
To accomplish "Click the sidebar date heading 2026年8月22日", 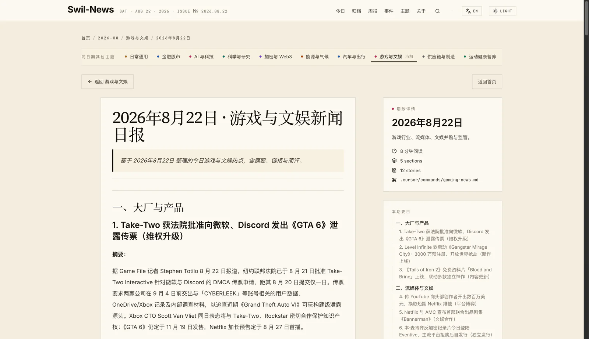I will [x=427, y=123].
